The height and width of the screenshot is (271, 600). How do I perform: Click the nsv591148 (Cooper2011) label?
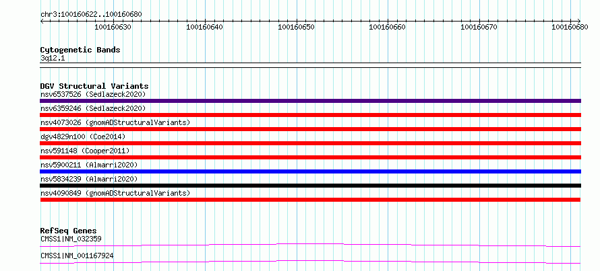pyautogui.click(x=85, y=151)
